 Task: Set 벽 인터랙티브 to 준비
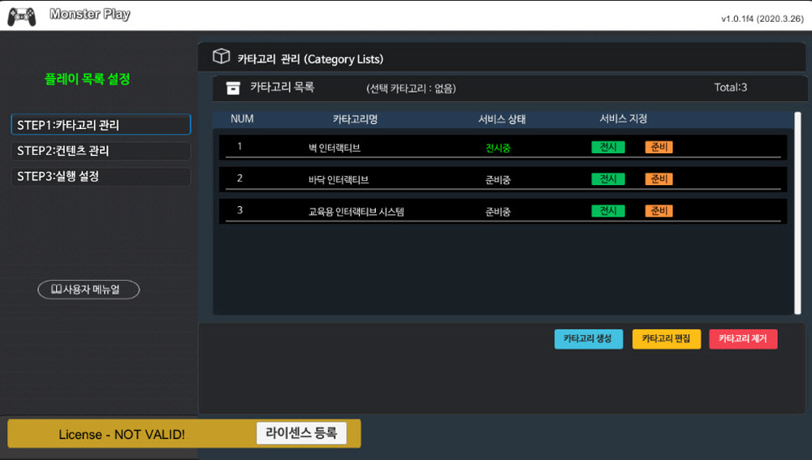pos(659,147)
